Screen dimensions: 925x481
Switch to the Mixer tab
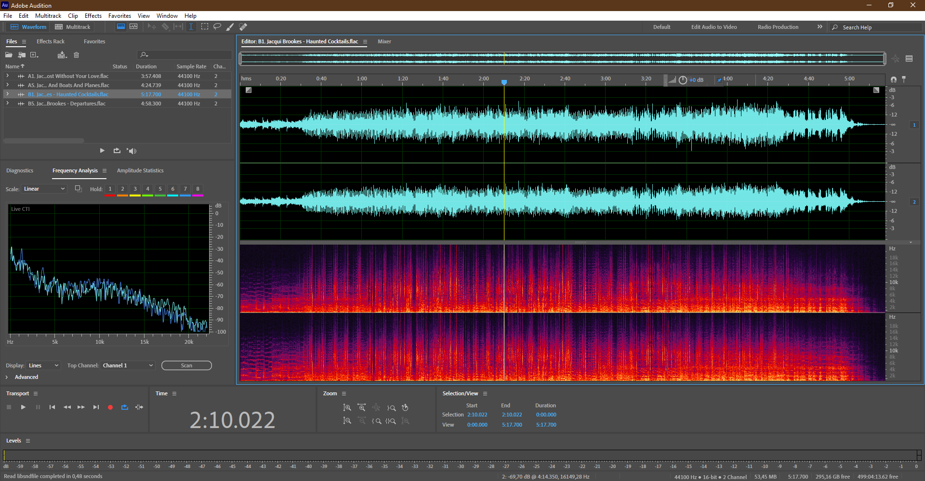(384, 41)
